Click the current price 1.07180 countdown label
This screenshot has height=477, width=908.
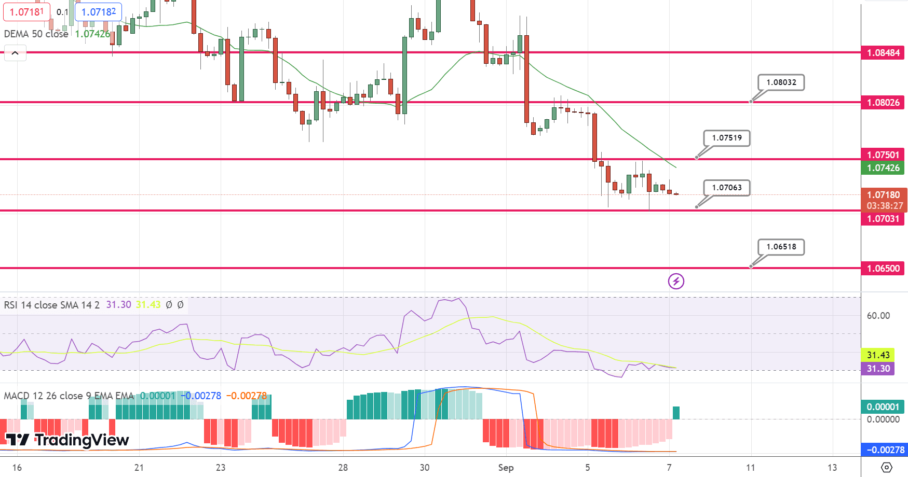pyautogui.click(x=884, y=200)
